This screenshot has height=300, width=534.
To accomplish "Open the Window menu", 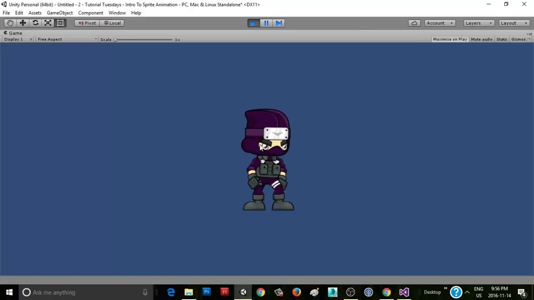I will click(x=117, y=13).
